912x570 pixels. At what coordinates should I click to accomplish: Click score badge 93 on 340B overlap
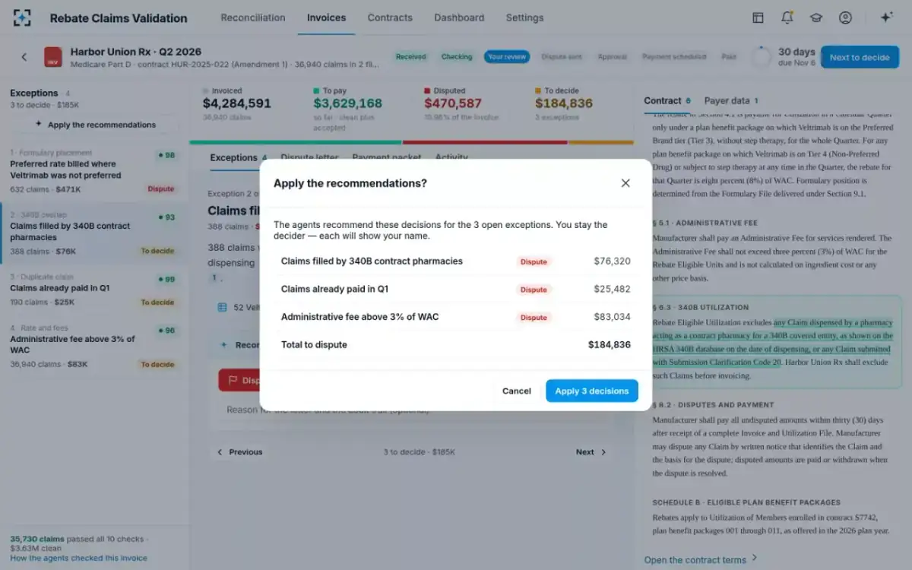pos(166,217)
